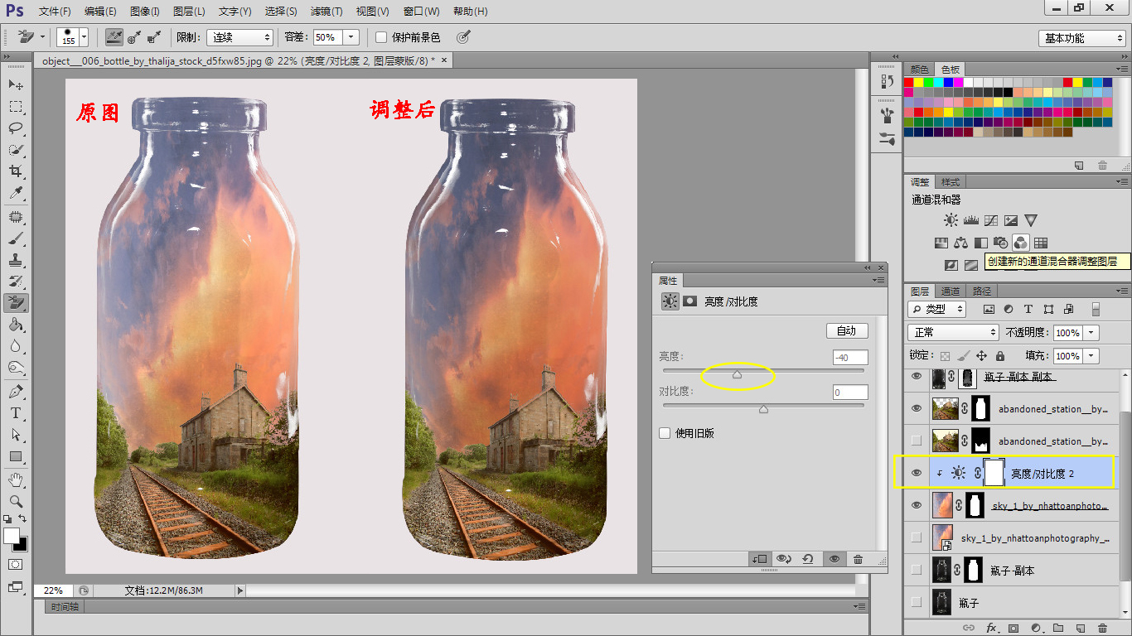Open the brush preset picker arrow

coord(84,37)
